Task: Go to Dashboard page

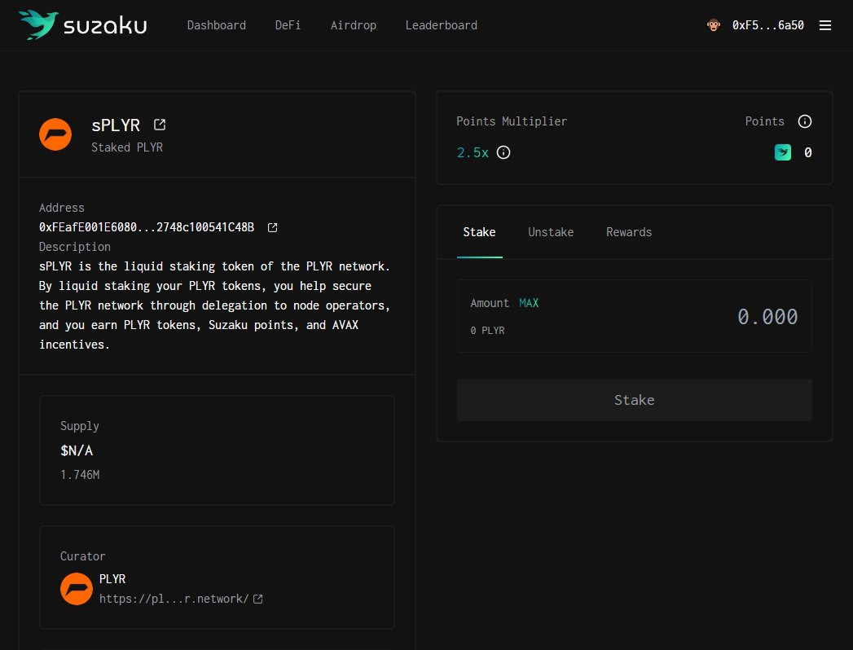Action: pyautogui.click(x=217, y=25)
